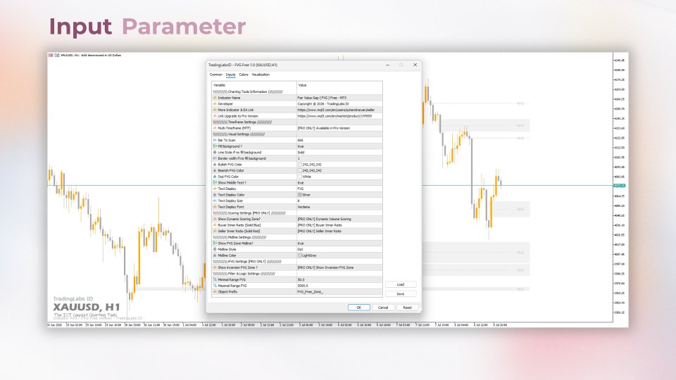Click the icon beside Link Upgrade to Pro Version
The image size is (676, 380).
[215, 116]
